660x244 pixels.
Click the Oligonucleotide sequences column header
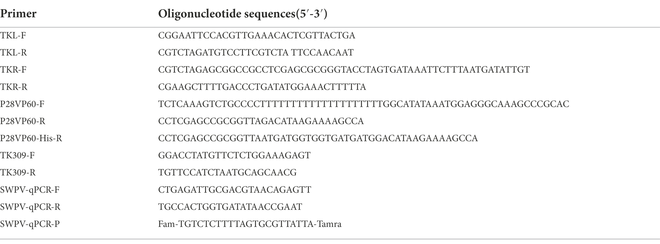(243, 13)
